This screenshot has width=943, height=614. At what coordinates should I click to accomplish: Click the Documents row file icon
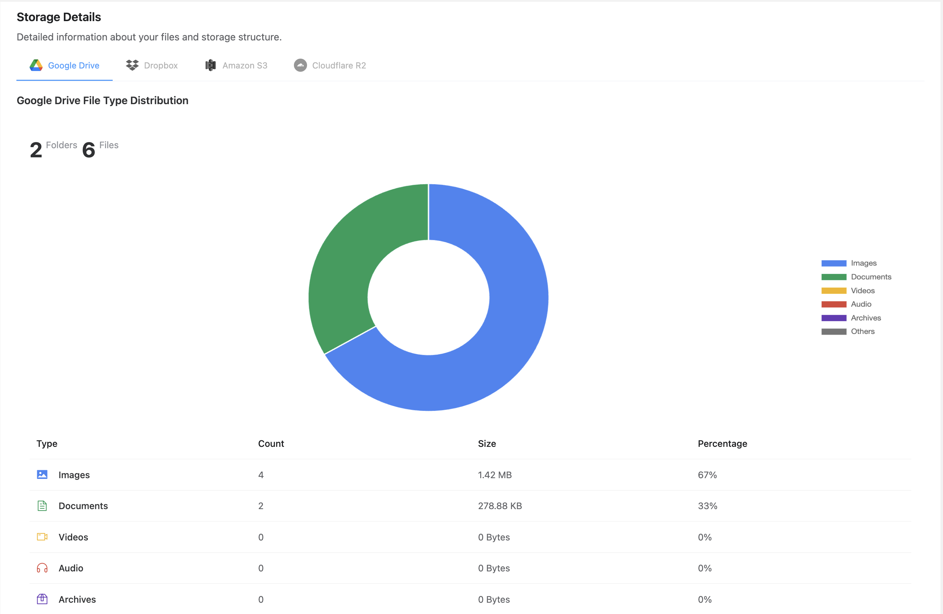[x=42, y=505]
